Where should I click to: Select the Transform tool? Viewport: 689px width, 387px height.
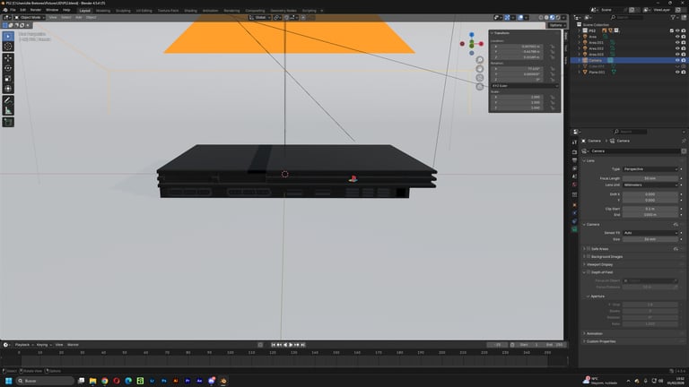coord(8,88)
